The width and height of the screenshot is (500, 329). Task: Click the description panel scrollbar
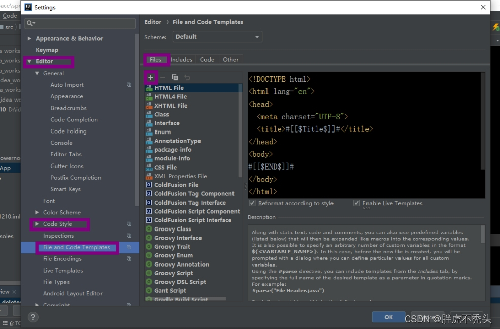(x=483, y=235)
